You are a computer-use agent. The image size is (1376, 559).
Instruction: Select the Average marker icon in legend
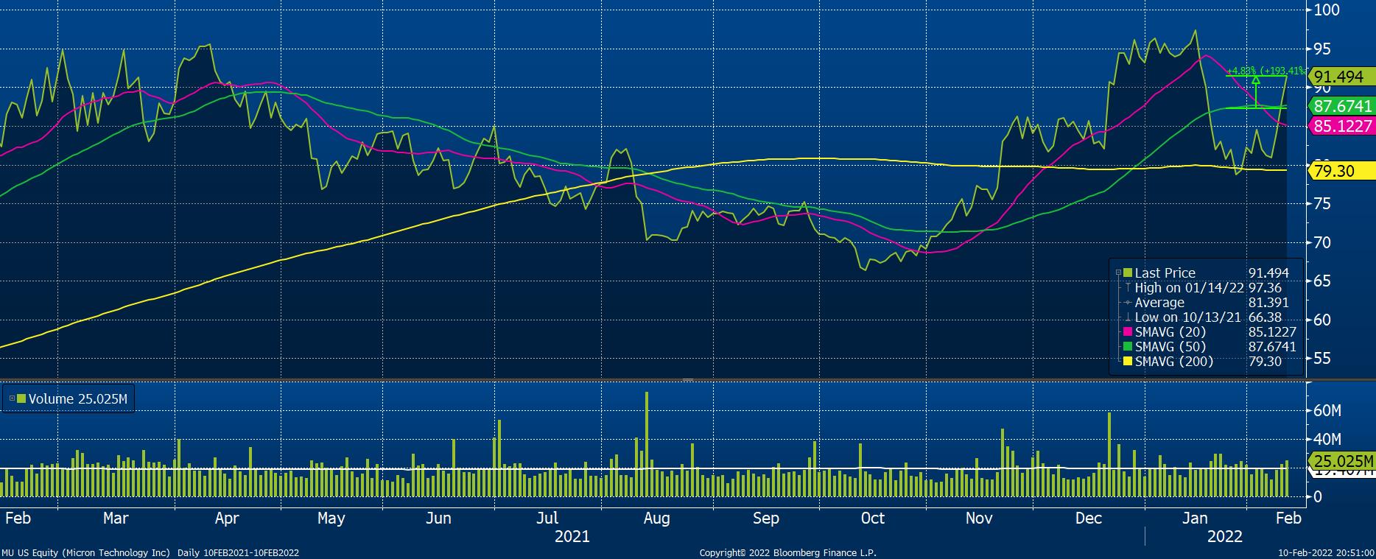[x=1128, y=303]
